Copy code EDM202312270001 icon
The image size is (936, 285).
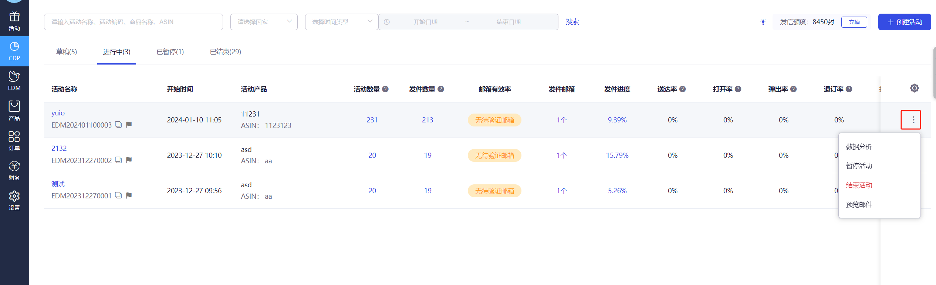[118, 195]
